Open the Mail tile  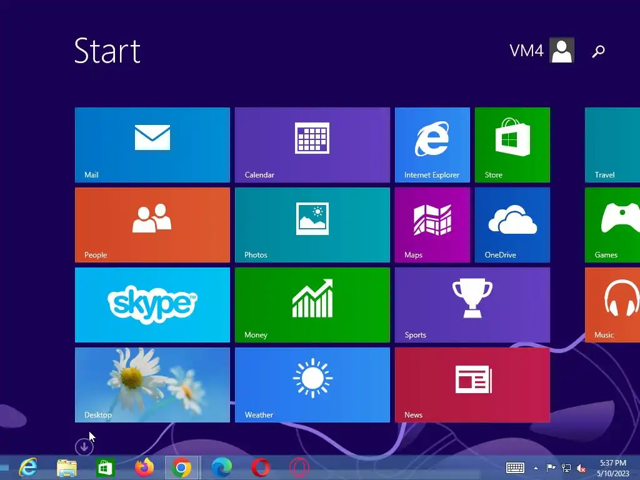click(152, 145)
